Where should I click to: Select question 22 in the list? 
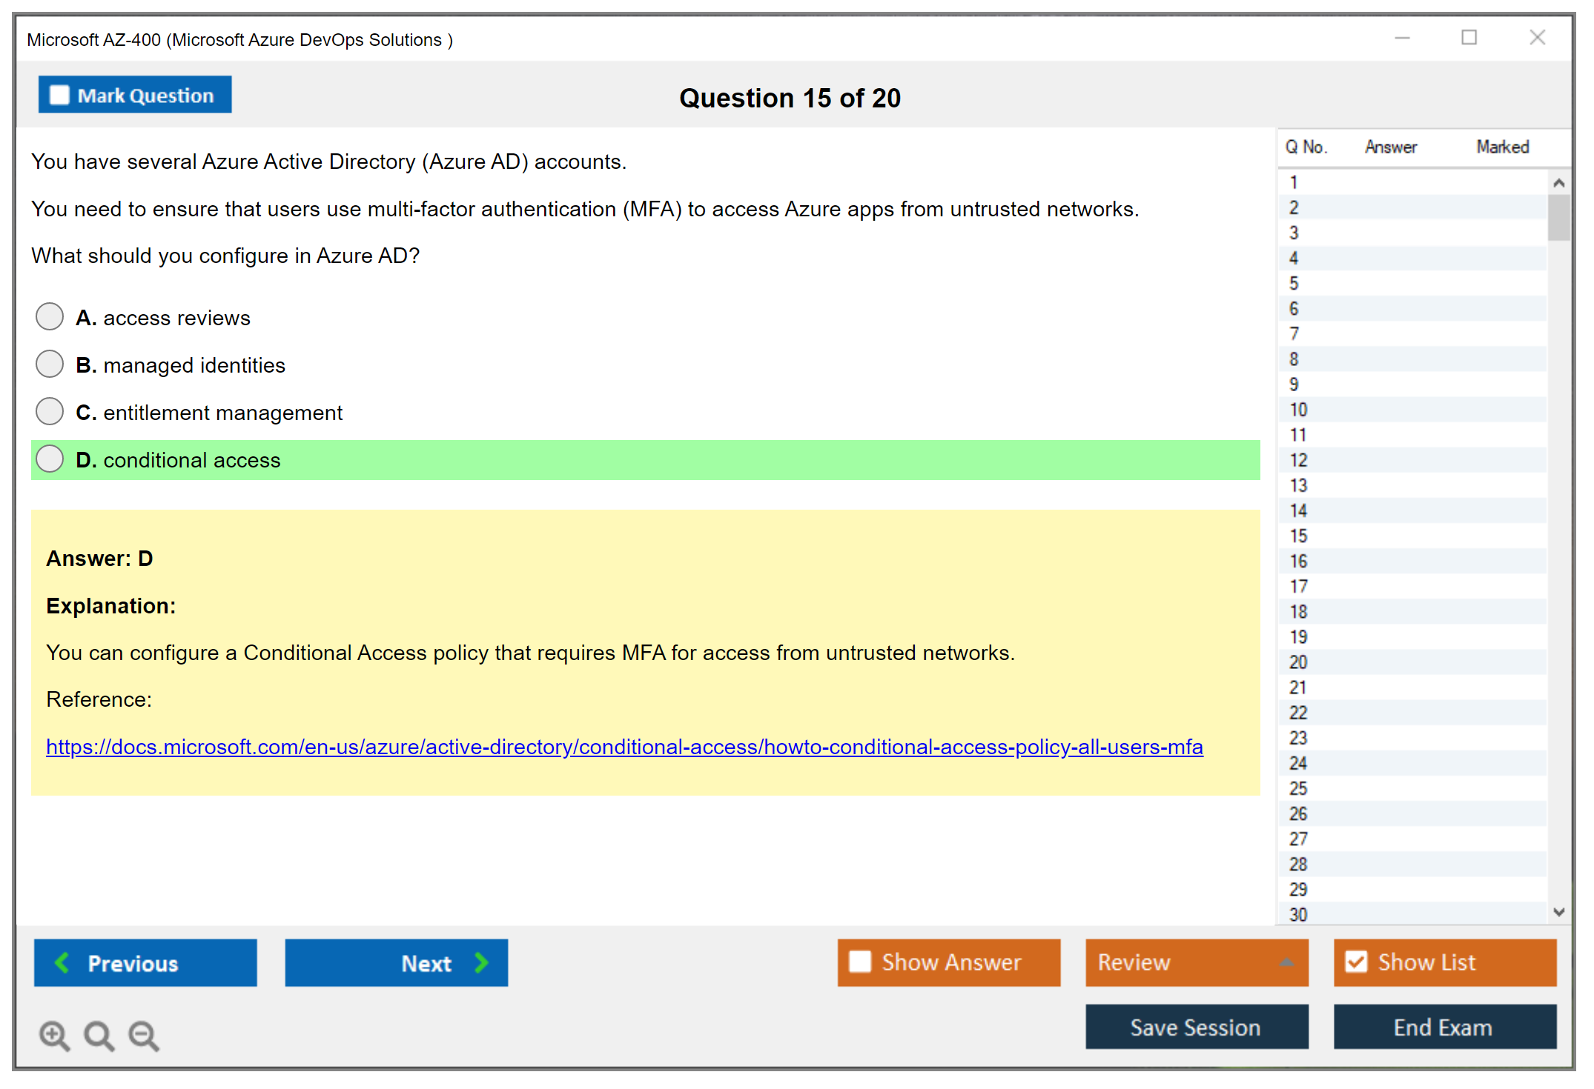pos(1298,713)
